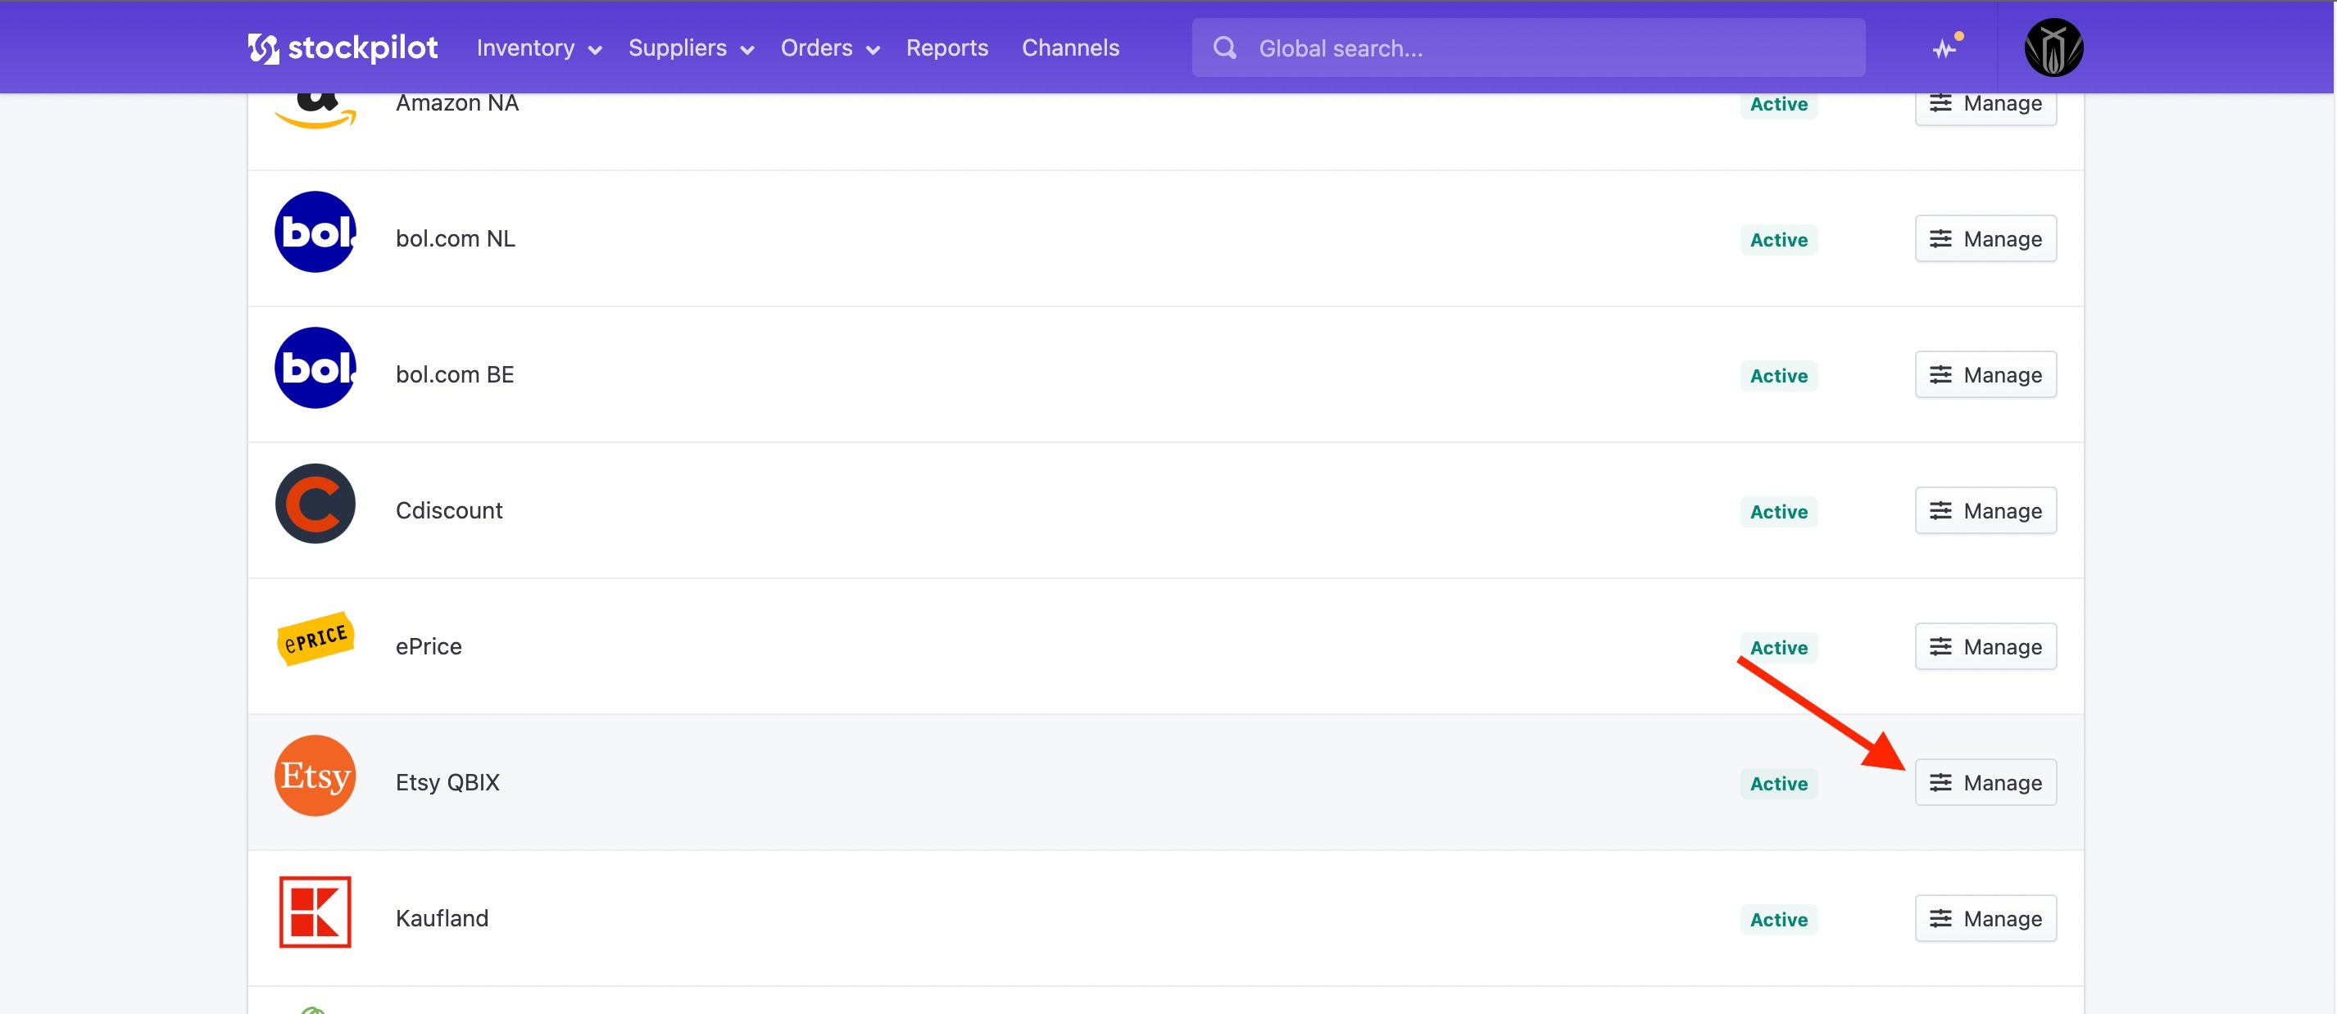The image size is (2337, 1014).
Task: Expand the Suppliers menu
Action: click(x=691, y=48)
